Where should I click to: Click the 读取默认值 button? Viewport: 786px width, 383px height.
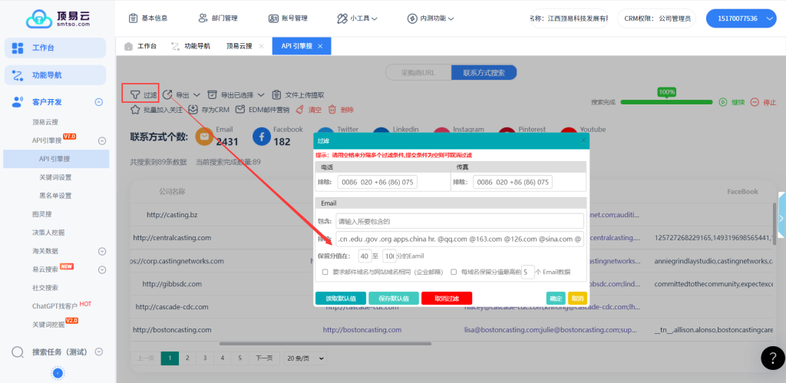coord(340,299)
